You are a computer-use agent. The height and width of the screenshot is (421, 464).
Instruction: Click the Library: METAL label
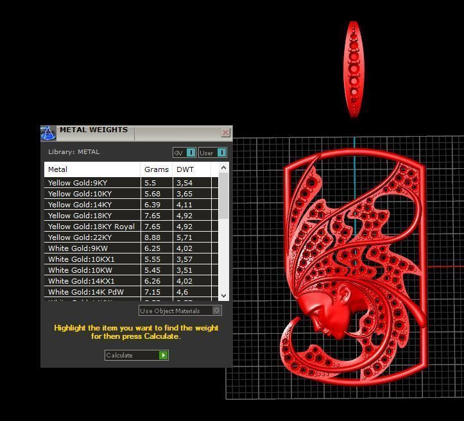tap(74, 151)
